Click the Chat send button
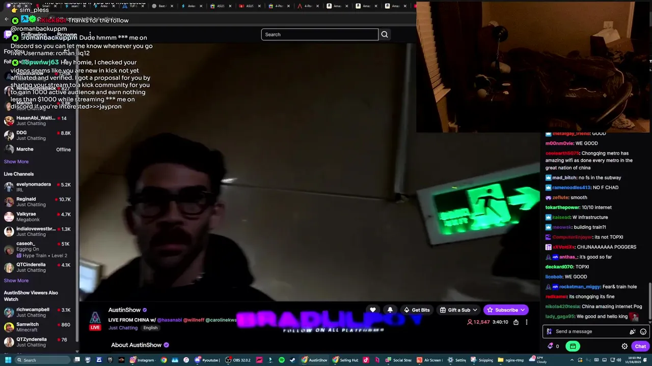The width and height of the screenshot is (652, 366). pos(640,346)
